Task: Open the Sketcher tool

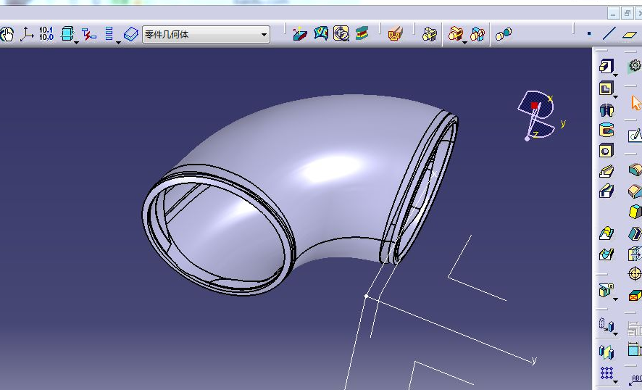Action: point(635,135)
